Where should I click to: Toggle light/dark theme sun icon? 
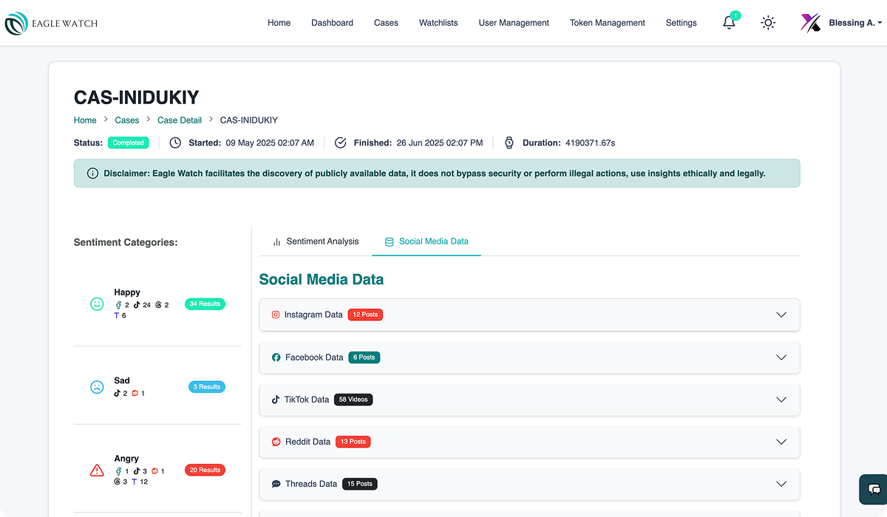[768, 23]
